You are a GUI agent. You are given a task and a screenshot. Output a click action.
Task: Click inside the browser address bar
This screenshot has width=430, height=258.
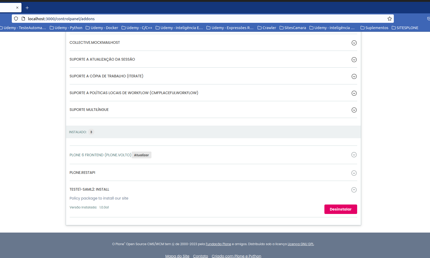point(183,19)
